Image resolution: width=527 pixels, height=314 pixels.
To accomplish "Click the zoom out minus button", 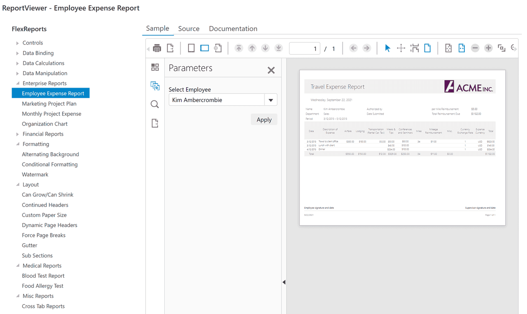I will 475,48.
